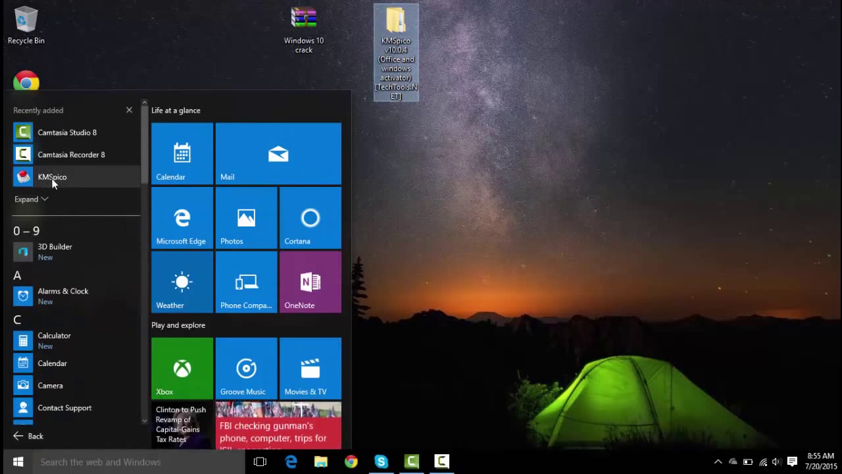This screenshot has height=474, width=842.
Task: Click the letter C section header
Action: pyautogui.click(x=17, y=320)
